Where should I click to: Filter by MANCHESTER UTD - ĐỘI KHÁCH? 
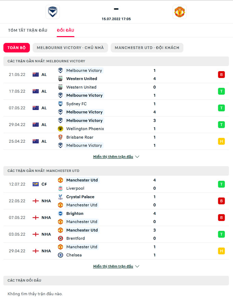click(x=147, y=48)
